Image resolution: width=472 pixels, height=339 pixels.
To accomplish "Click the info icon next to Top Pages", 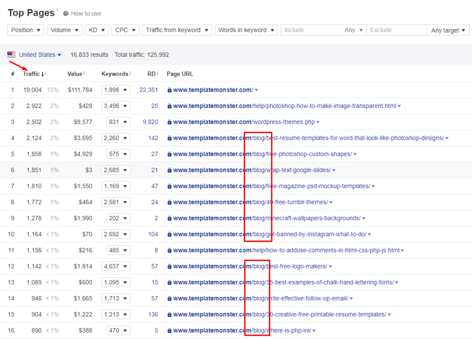I will (56, 10).
